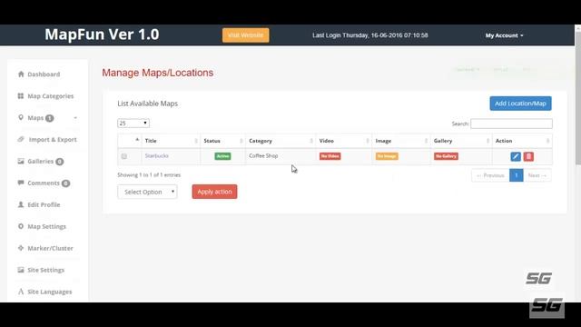Image resolution: width=581 pixels, height=327 pixels.
Task: Click the Marker/Cluster move icon
Action: [x=21, y=248]
